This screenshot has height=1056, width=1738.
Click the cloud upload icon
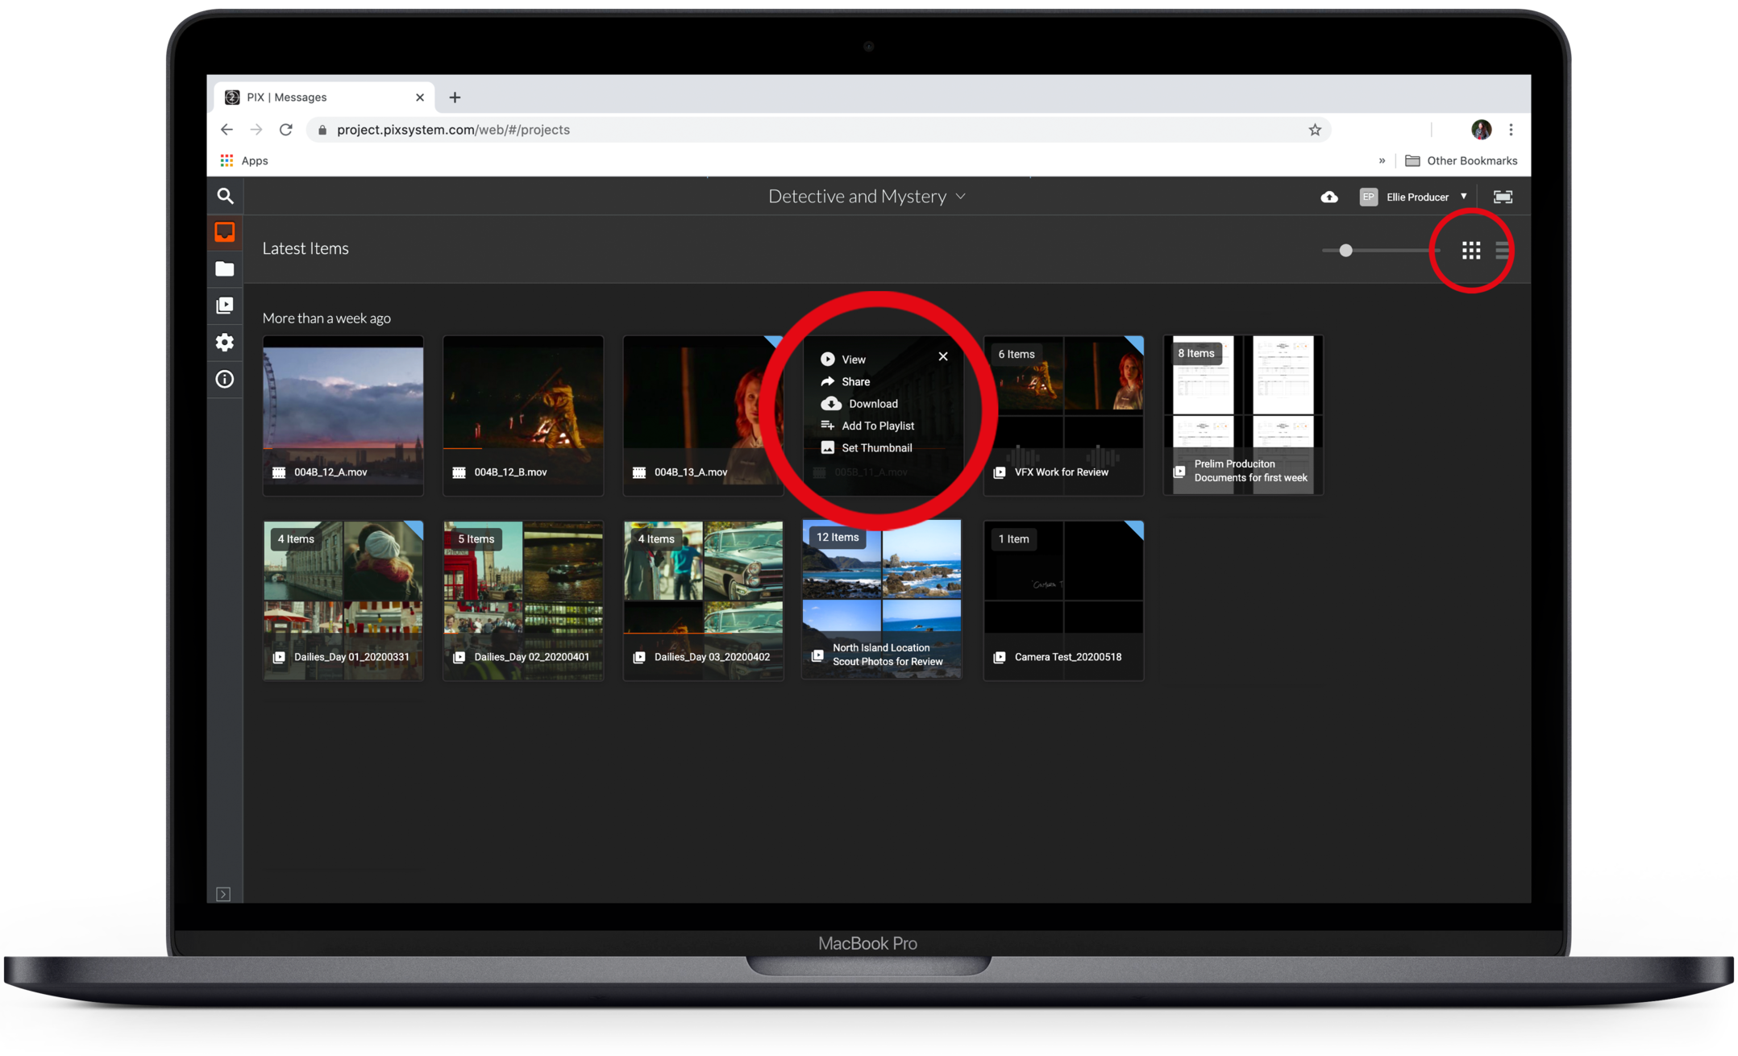(x=1329, y=197)
